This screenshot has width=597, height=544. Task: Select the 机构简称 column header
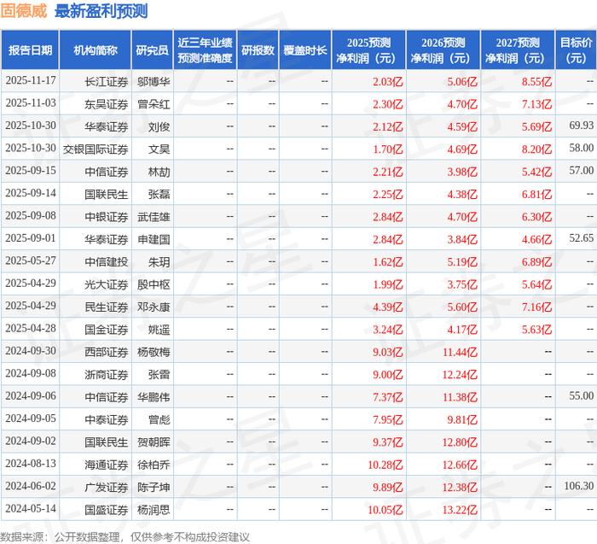pos(96,50)
